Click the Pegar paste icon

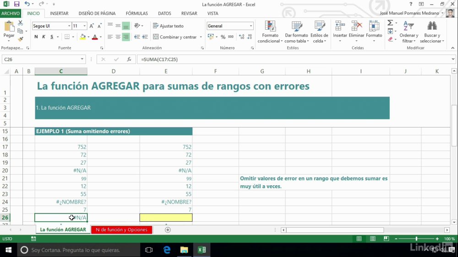(x=9, y=27)
